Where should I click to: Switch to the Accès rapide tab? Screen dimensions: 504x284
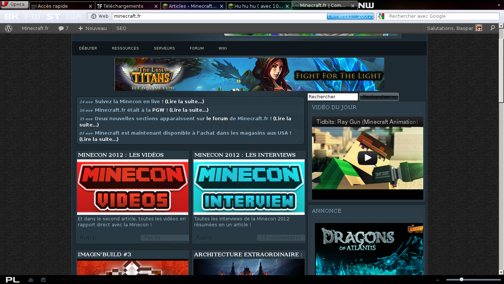(62, 6)
